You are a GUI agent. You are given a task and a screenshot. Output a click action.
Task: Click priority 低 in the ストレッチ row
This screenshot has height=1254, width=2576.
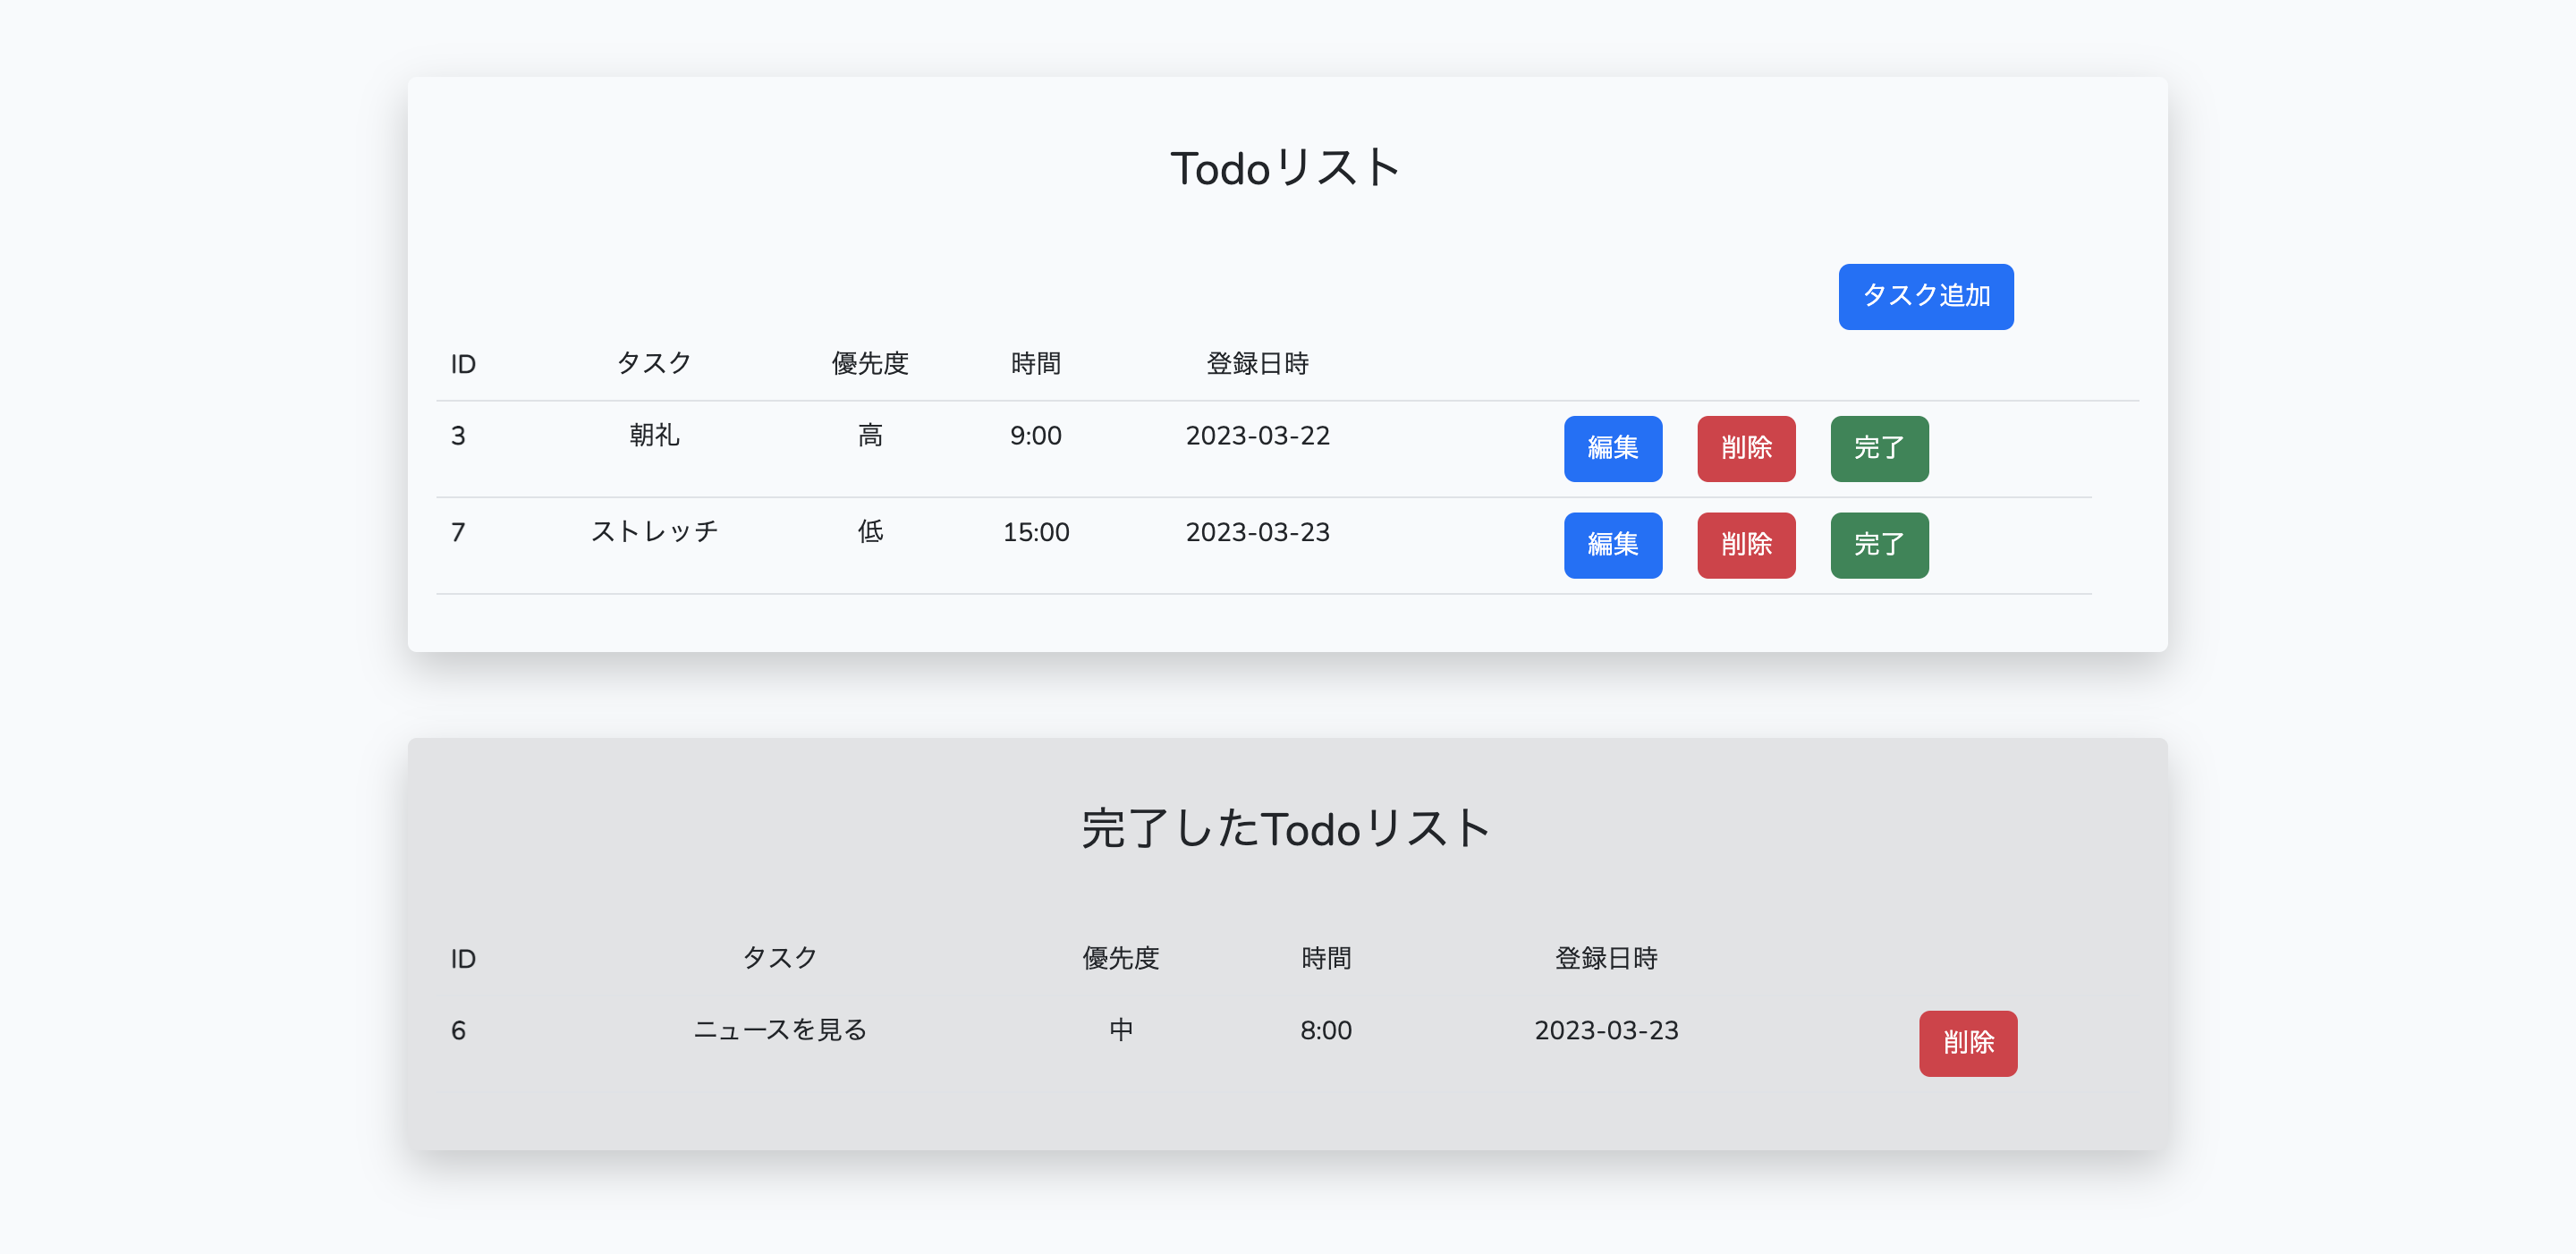[x=870, y=532]
